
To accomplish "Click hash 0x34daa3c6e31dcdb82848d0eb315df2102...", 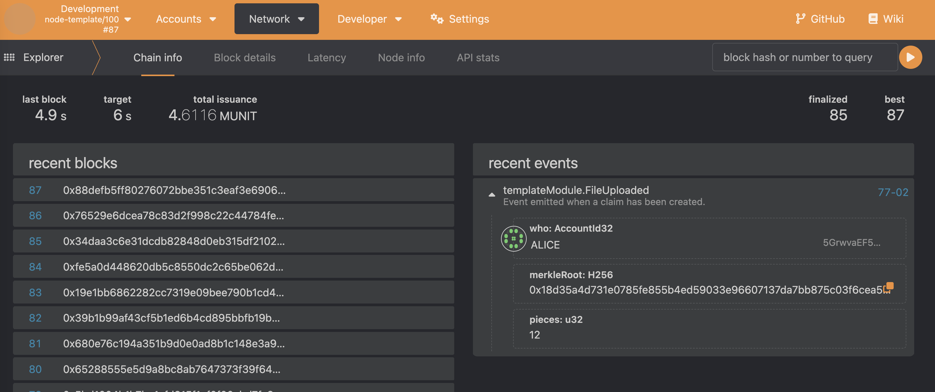I will [174, 241].
